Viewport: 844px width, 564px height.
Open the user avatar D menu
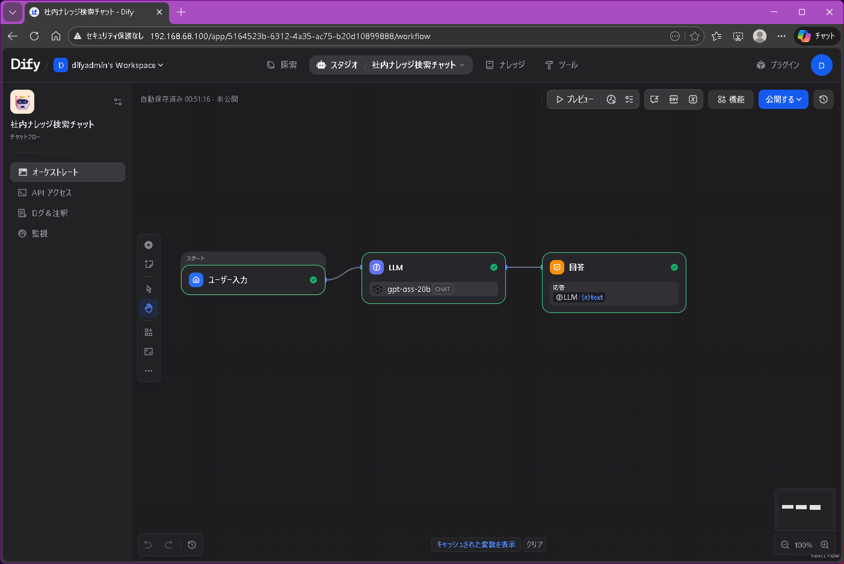point(822,65)
